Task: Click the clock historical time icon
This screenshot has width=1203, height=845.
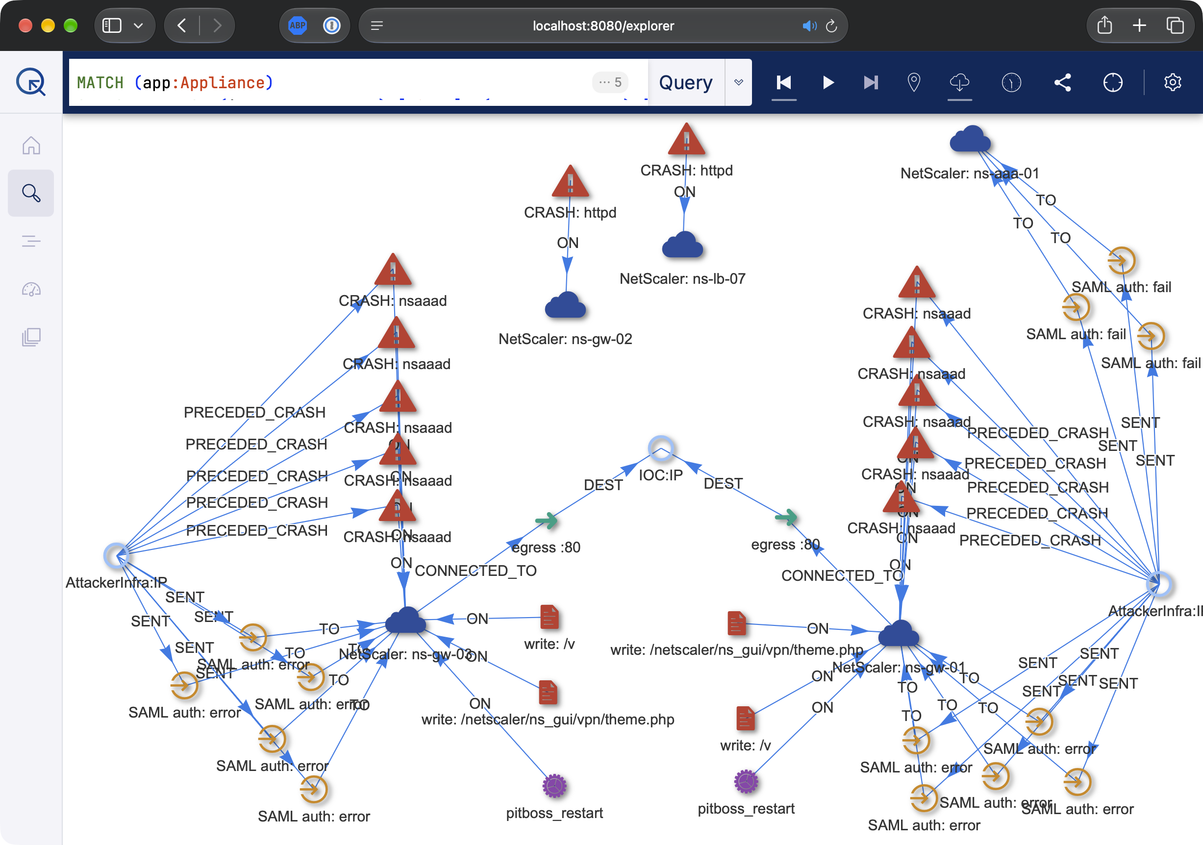Action: (x=1011, y=82)
